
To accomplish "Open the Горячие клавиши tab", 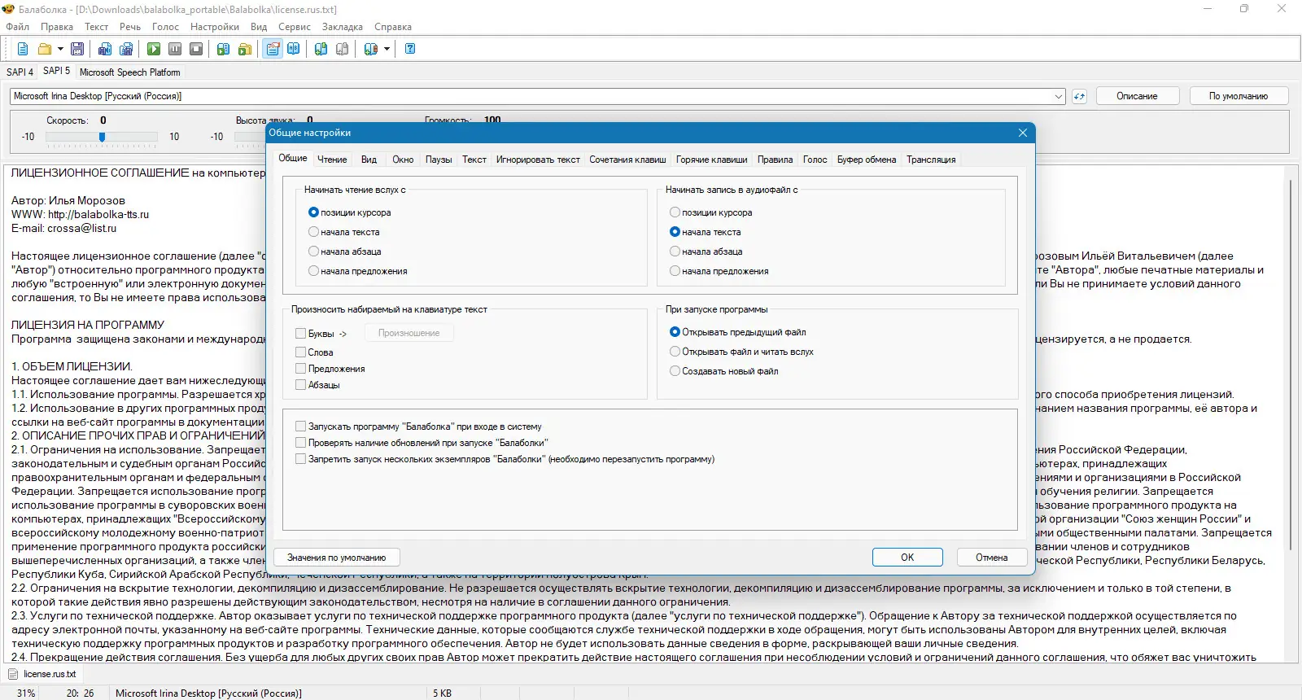I will (x=711, y=160).
